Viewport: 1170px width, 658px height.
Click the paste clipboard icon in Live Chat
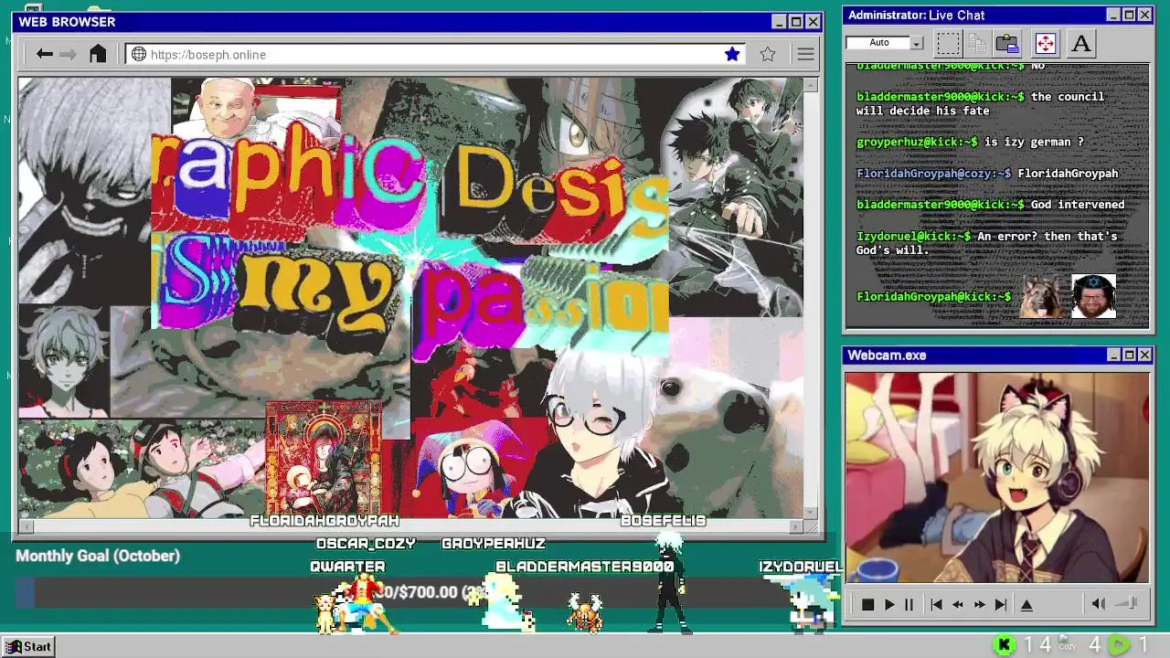point(1007,43)
